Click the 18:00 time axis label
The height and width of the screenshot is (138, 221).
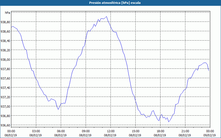pos(160,131)
